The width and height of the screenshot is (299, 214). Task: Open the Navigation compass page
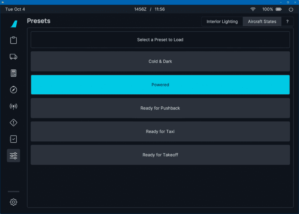coord(13,90)
